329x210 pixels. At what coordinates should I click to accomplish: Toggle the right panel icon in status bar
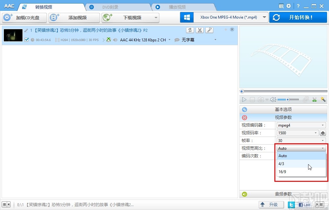click(x=320, y=204)
